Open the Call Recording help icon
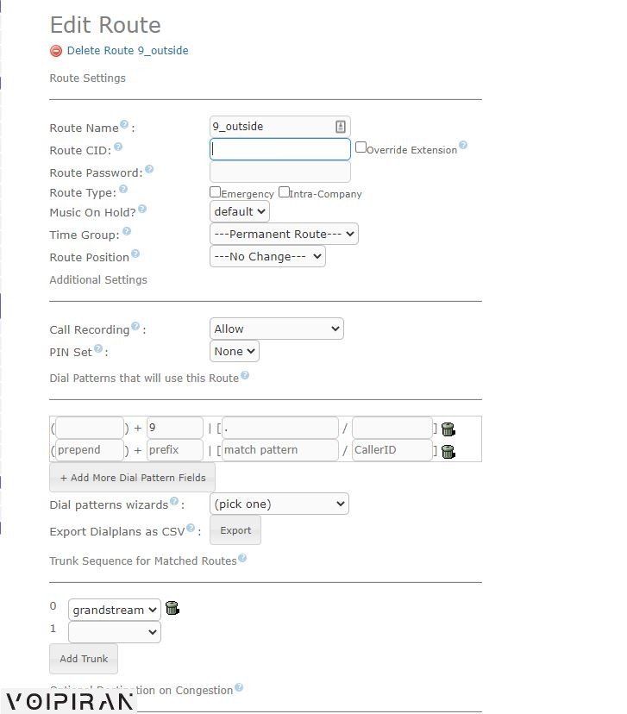Screen dimensions: 627x714 click(135, 326)
